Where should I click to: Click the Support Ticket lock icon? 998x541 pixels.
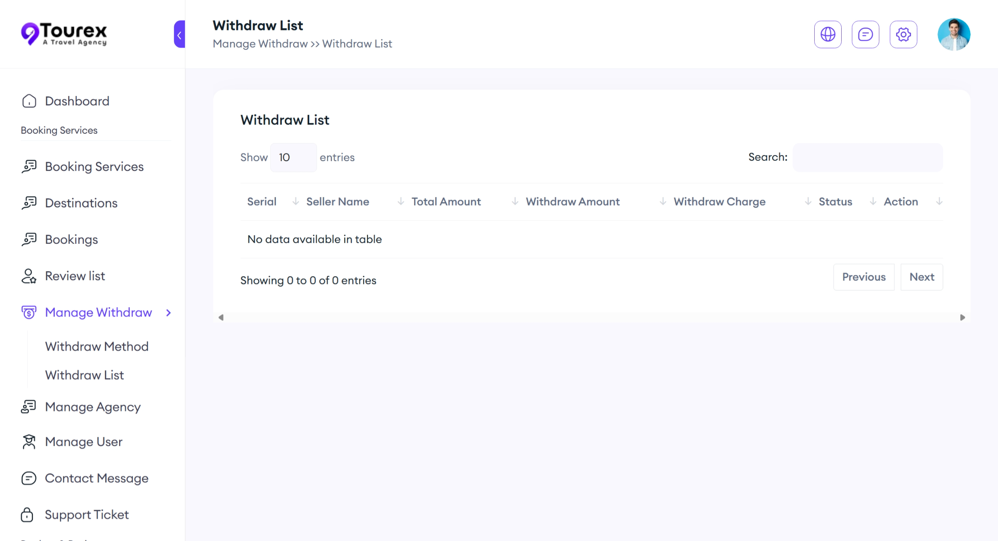(x=27, y=514)
